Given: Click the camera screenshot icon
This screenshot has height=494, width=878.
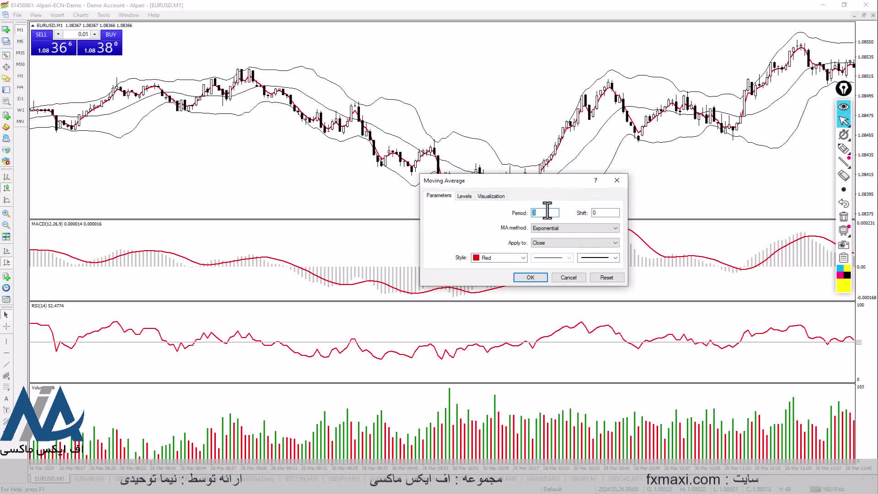Looking at the screenshot, I should click(x=843, y=245).
